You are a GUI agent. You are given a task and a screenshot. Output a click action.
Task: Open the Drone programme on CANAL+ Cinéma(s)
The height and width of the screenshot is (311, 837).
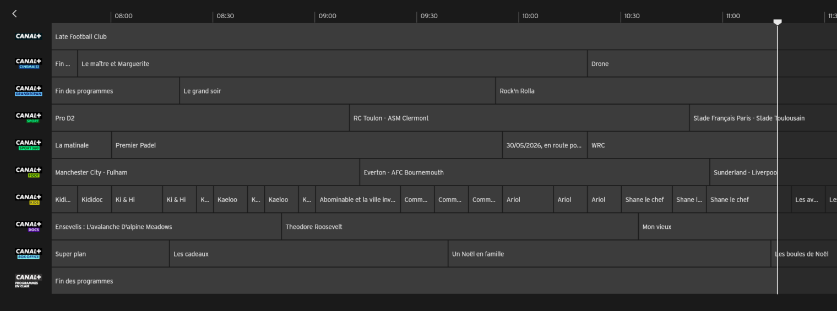coord(713,64)
